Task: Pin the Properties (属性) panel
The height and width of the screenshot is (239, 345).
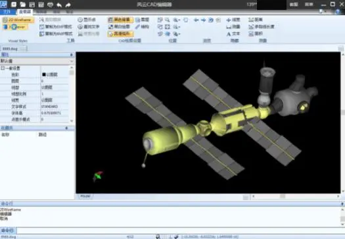Action: pos(71,55)
